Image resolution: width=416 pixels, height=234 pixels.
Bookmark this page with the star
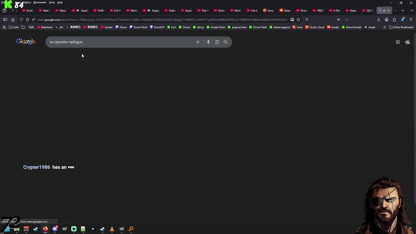(298, 19)
